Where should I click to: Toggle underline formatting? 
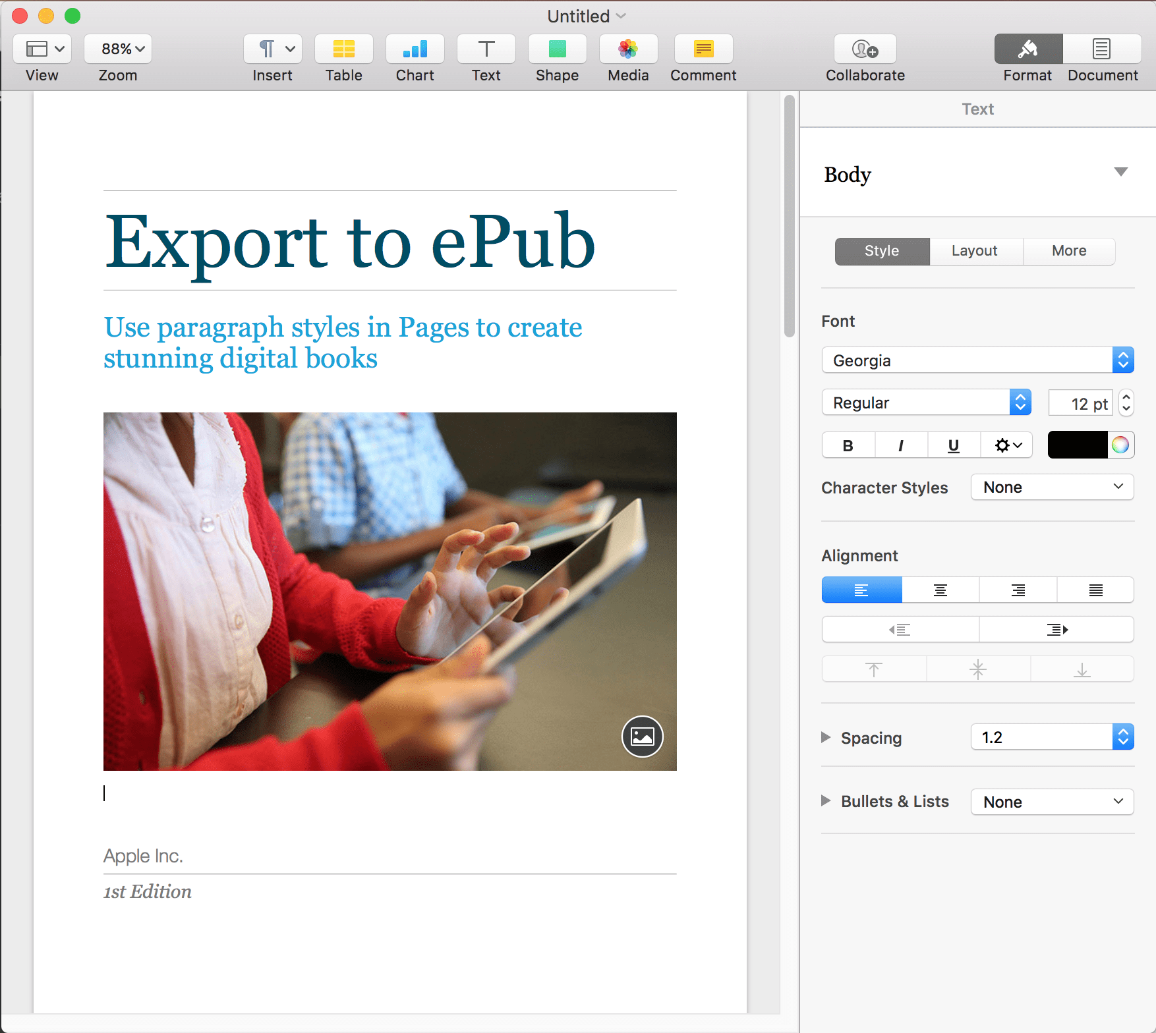click(x=953, y=445)
